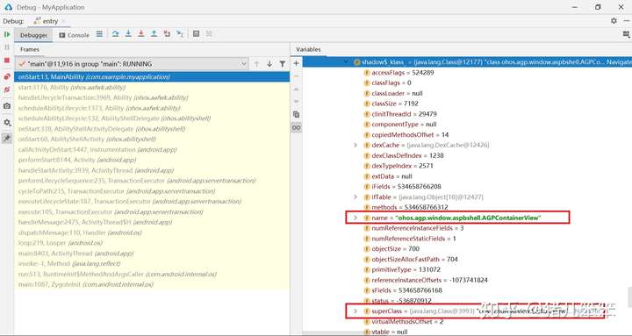Click the layout lines icon beside Console
Image resolution: width=632 pixels, height=336 pixels.
click(99, 34)
